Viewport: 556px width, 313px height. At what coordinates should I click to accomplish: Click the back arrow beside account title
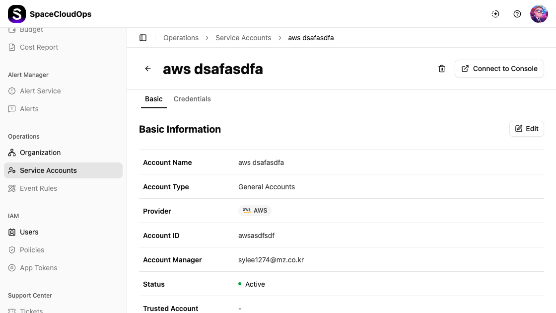pos(148,69)
